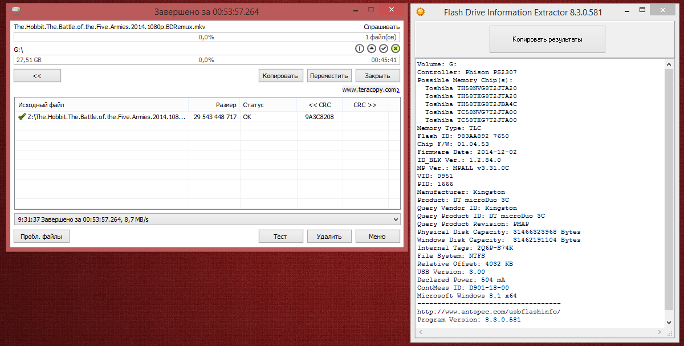Click the Extractor results vertical scrollbar thumb
The width and height of the screenshot is (684, 346).
(670, 190)
